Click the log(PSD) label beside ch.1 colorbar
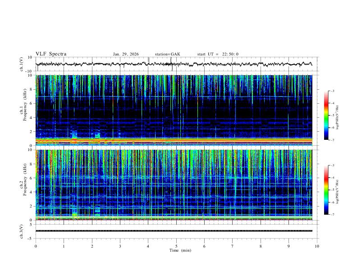The height and width of the screenshot is (276, 357). (x=338, y=118)
